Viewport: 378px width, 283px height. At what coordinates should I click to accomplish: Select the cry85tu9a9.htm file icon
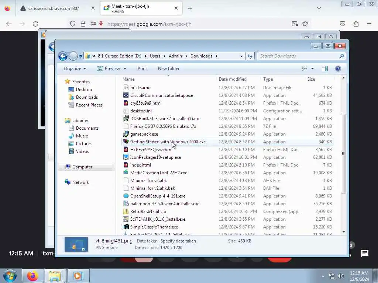[x=126, y=103]
